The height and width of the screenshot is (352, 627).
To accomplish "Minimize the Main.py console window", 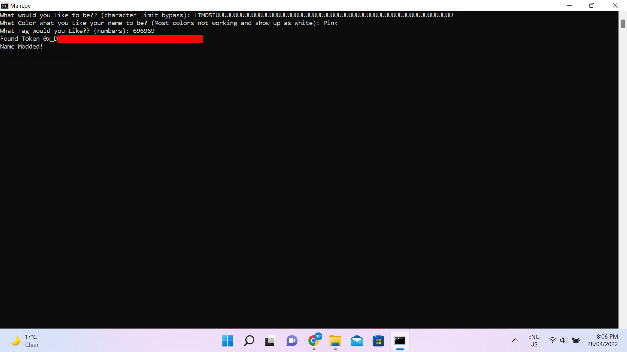I will (570, 6).
